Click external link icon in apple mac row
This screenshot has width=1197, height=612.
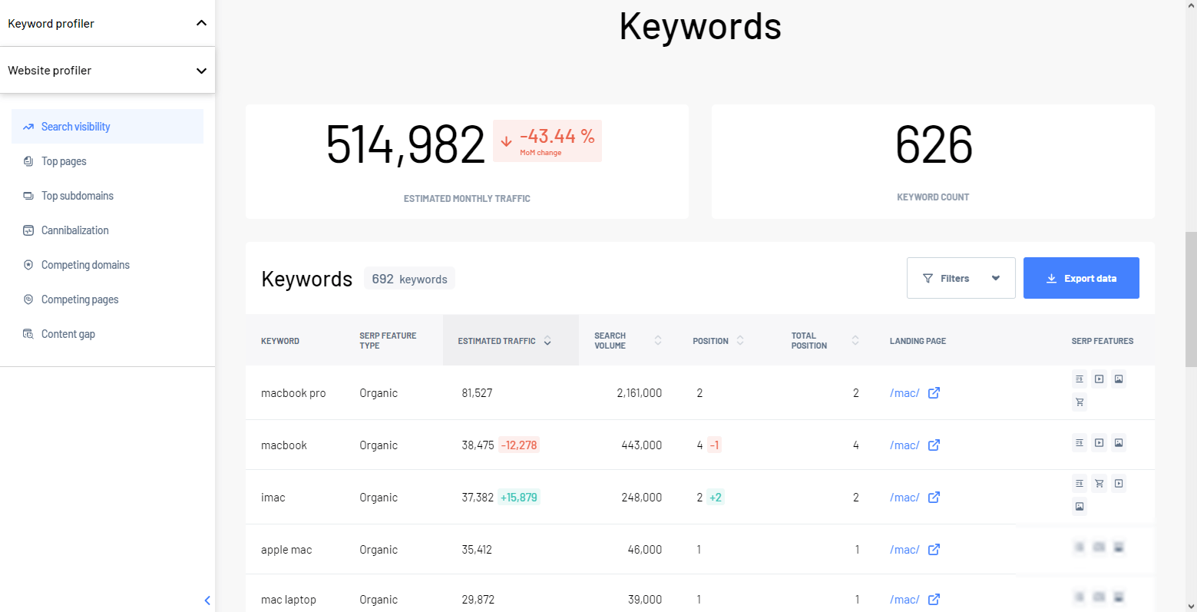click(934, 550)
